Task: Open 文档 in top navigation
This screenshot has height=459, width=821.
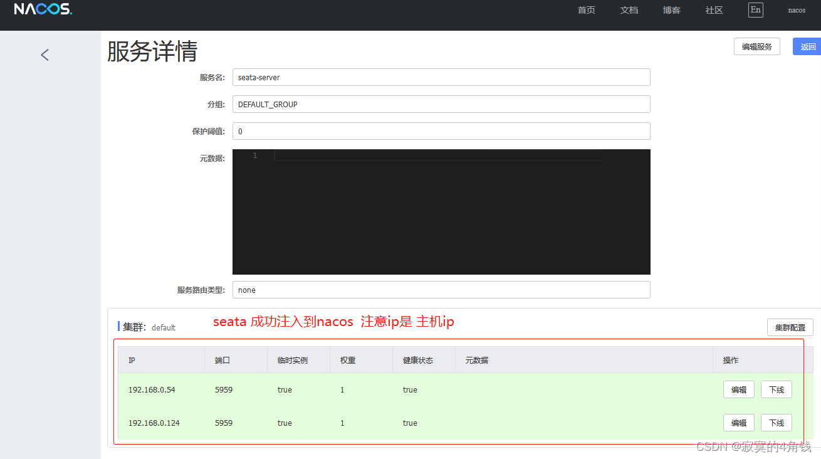Action: [x=629, y=10]
